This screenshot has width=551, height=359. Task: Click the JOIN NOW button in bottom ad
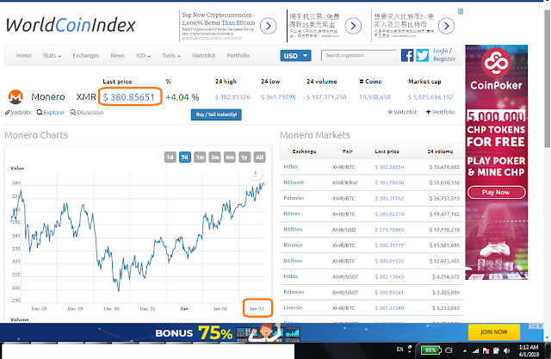coord(493,332)
